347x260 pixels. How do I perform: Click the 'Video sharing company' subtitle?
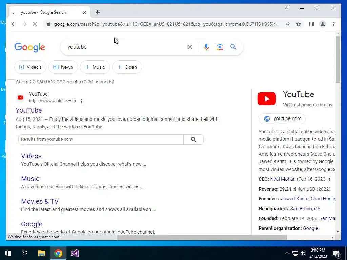point(308,105)
